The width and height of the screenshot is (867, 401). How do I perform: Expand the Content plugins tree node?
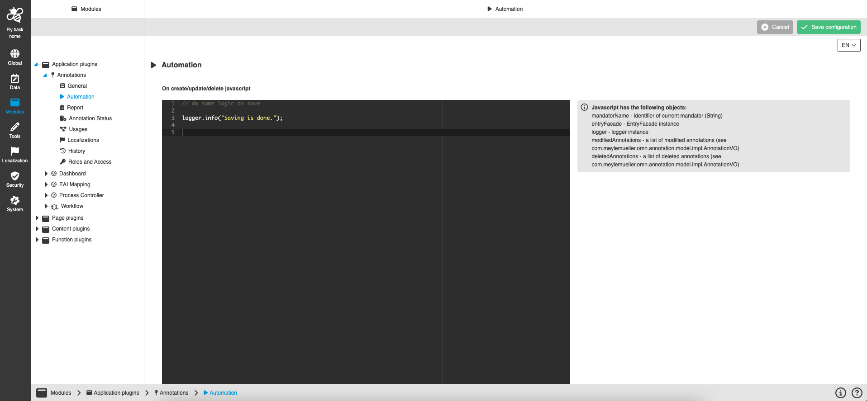37,229
